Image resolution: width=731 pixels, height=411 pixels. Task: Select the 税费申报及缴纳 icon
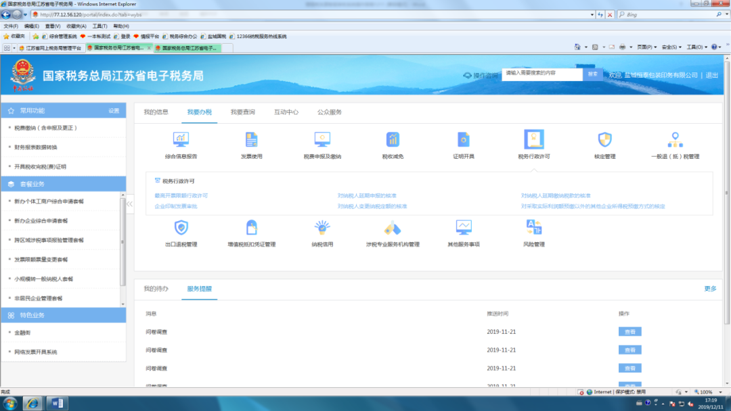click(322, 139)
